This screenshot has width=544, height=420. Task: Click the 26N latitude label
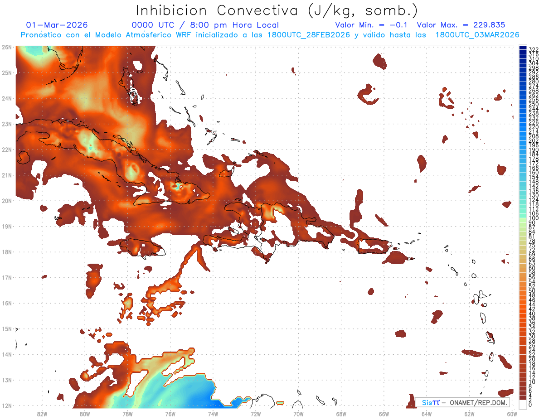(6, 47)
